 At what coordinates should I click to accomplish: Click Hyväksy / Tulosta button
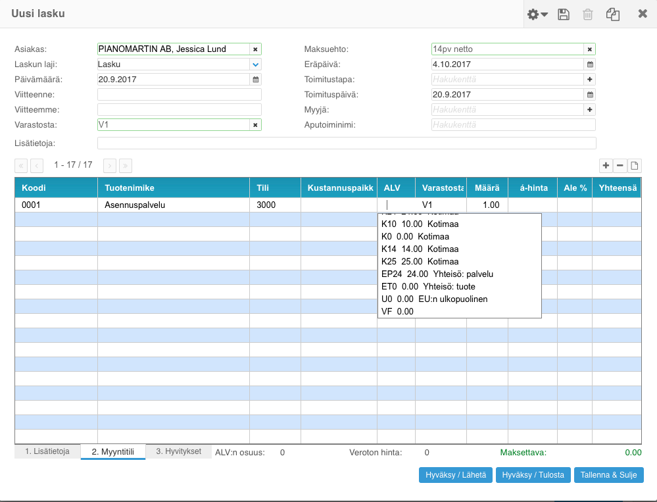[533, 475]
